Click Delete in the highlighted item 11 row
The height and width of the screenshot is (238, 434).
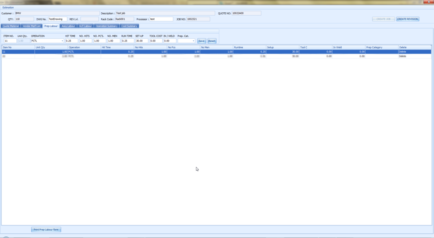coord(402,52)
